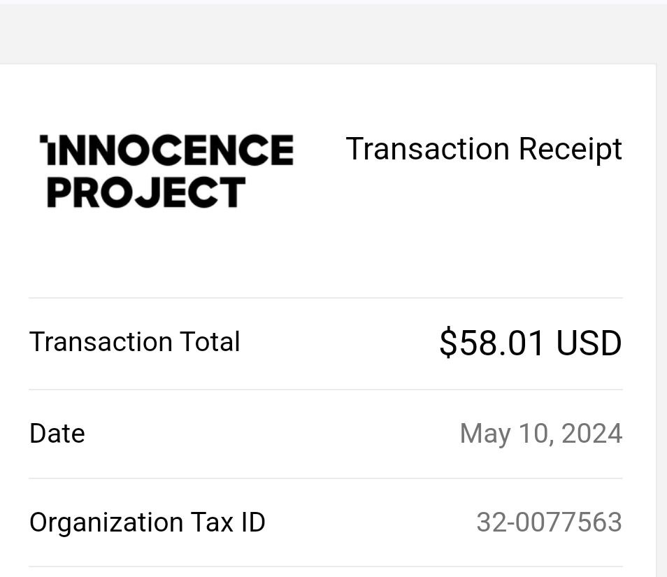Click the word PROJECT in the logo

[x=146, y=193]
